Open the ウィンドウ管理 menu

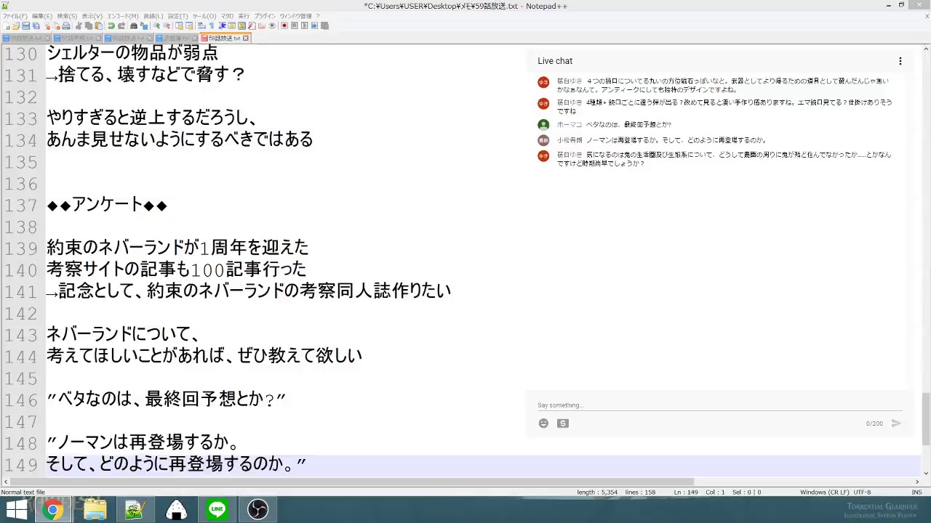tap(295, 16)
